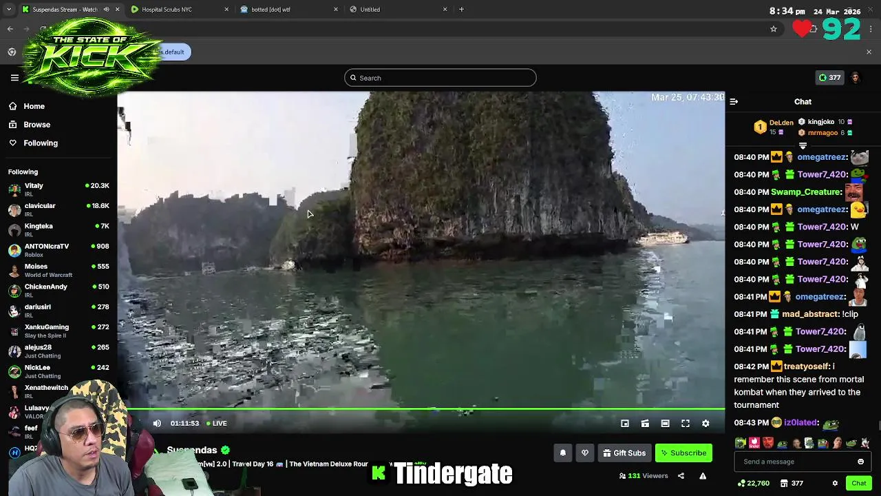This screenshot has height=496, width=881.
Task: Bookmark this page with the star icon
Action: tap(774, 29)
